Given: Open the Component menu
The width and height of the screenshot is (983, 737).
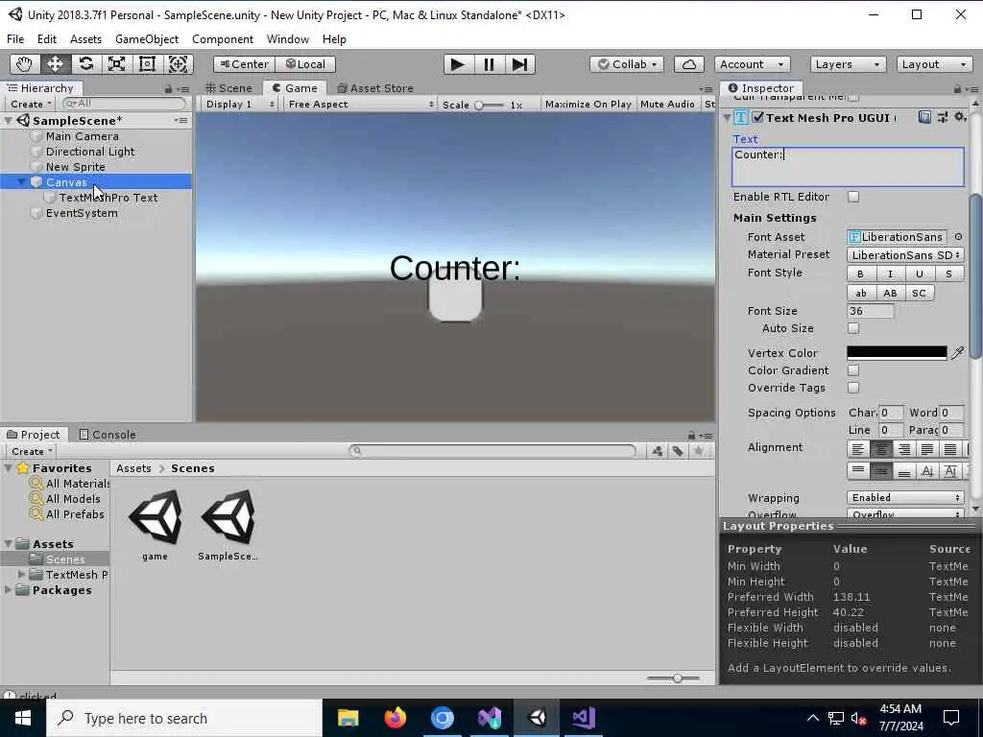Looking at the screenshot, I should tap(223, 38).
